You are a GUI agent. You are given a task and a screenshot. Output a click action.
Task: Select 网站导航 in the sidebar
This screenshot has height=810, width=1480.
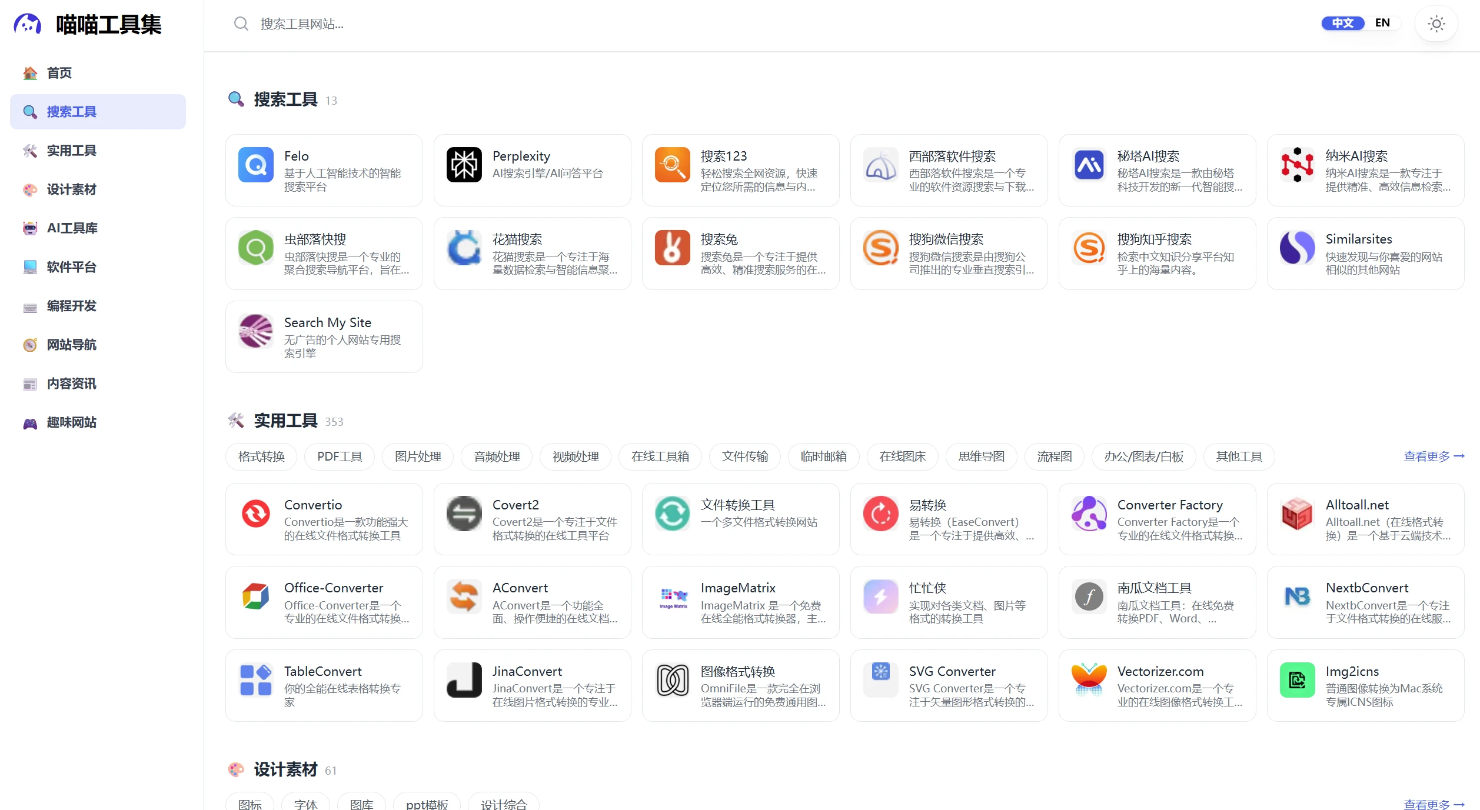98,345
